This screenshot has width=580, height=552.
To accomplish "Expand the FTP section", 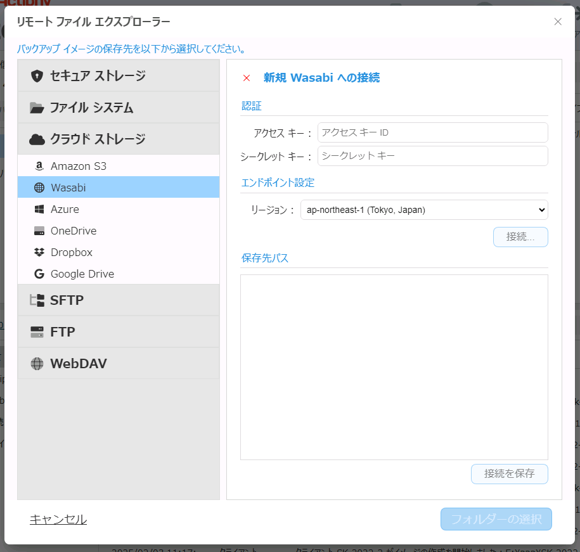I will 119,332.
